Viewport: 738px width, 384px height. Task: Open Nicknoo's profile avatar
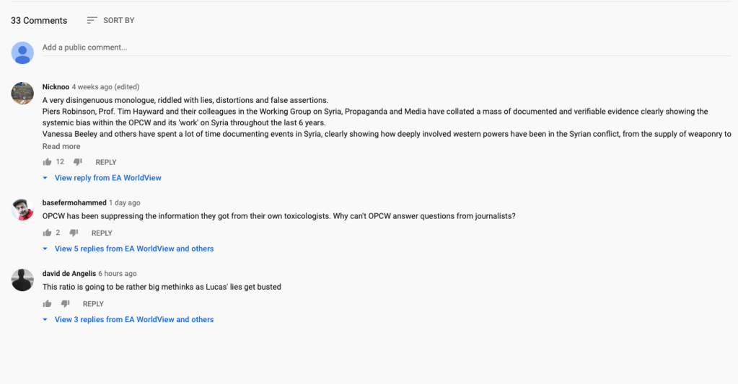tap(22, 93)
